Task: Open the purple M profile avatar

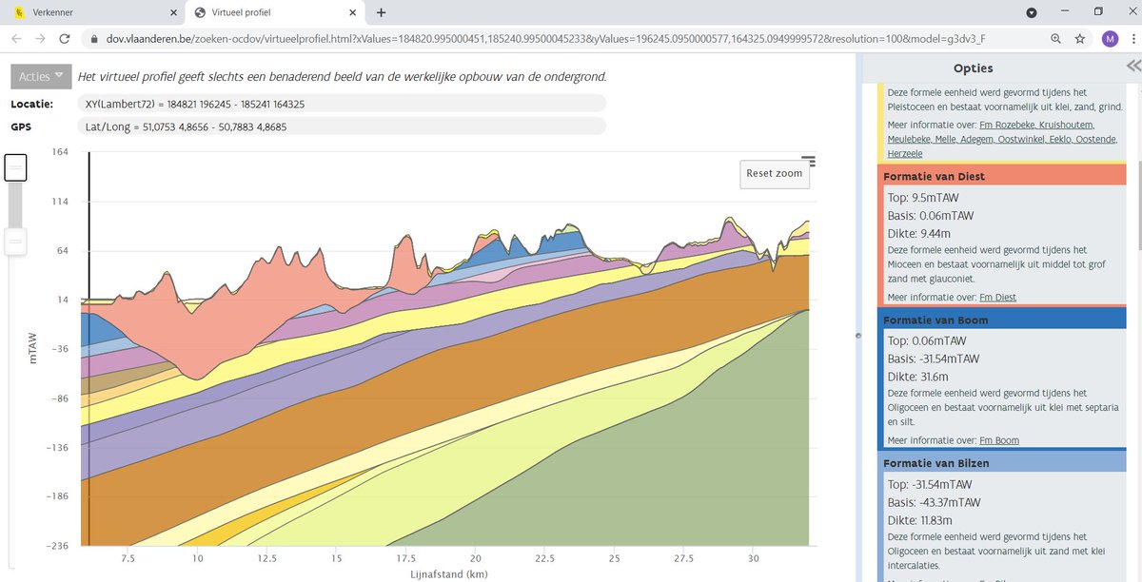Action: coord(1110,39)
